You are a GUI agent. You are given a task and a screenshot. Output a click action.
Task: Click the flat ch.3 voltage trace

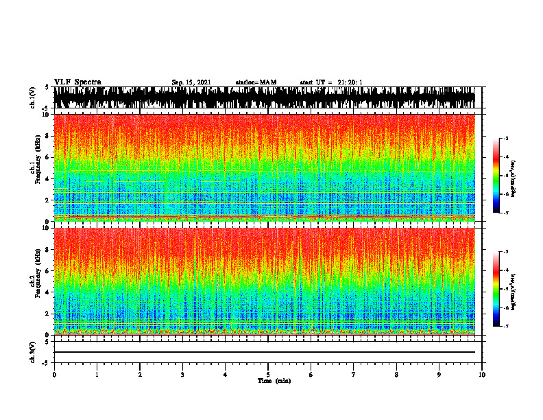265,352
